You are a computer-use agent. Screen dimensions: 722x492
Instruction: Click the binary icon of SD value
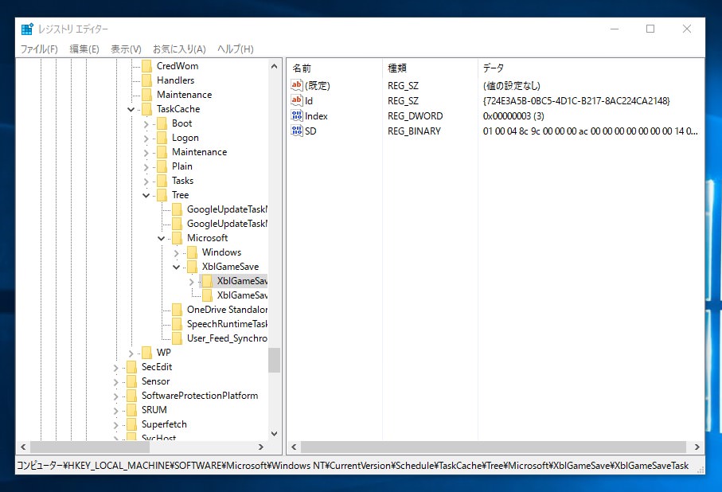click(x=297, y=131)
